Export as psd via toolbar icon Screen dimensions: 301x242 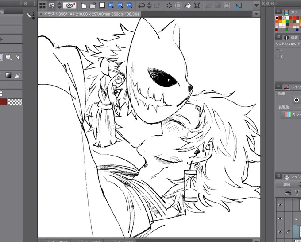[130, 5]
